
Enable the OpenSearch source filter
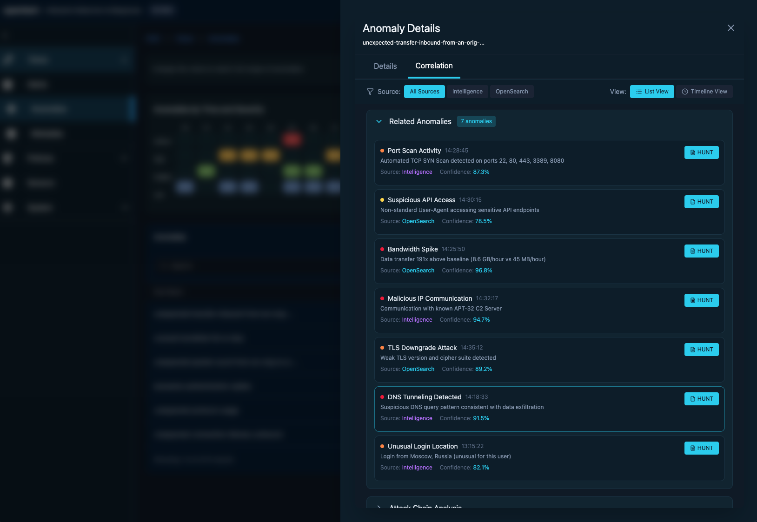[511, 92]
